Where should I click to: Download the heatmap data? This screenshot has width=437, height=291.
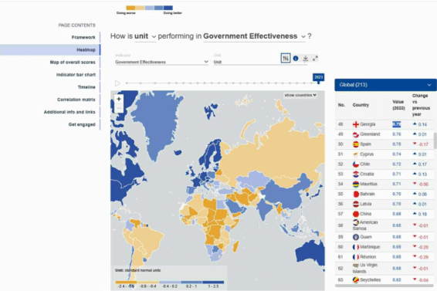(x=306, y=59)
